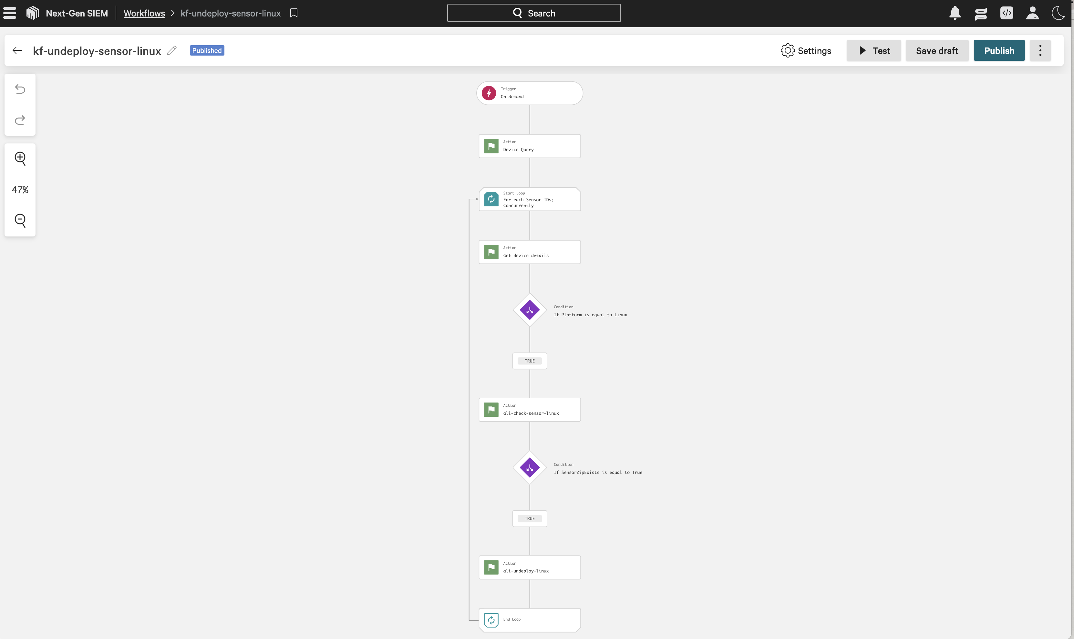Click the Save draft button
Image resolution: width=1074 pixels, height=639 pixels.
click(937, 51)
